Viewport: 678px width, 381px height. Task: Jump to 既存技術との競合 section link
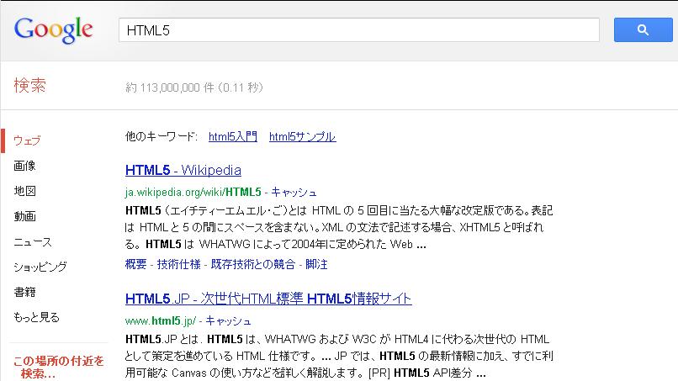pyautogui.click(x=253, y=264)
